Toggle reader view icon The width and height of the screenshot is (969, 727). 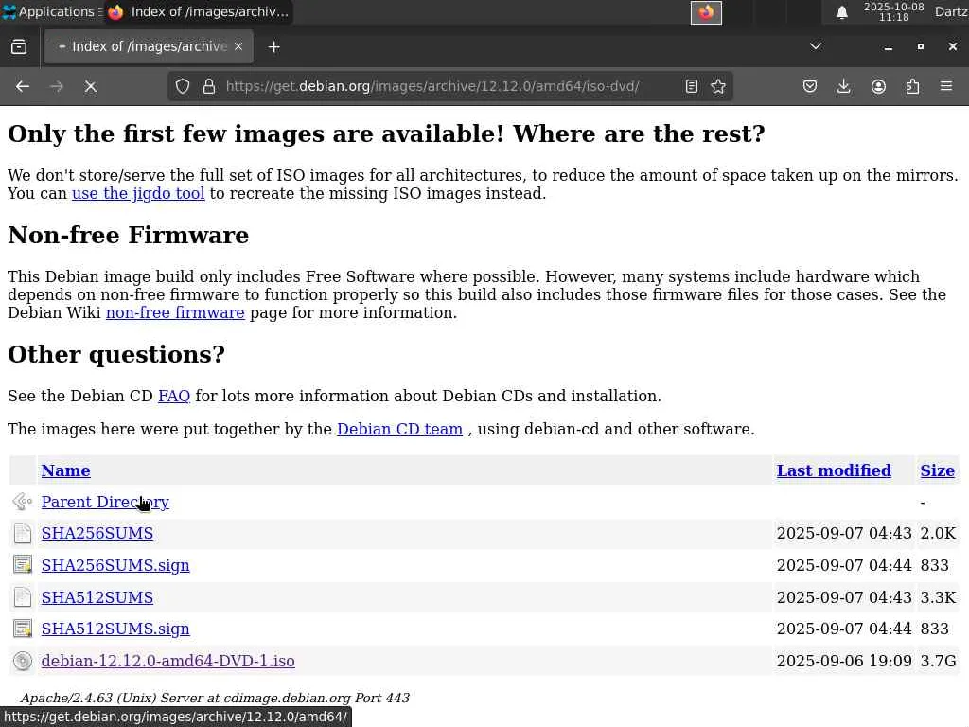click(692, 86)
